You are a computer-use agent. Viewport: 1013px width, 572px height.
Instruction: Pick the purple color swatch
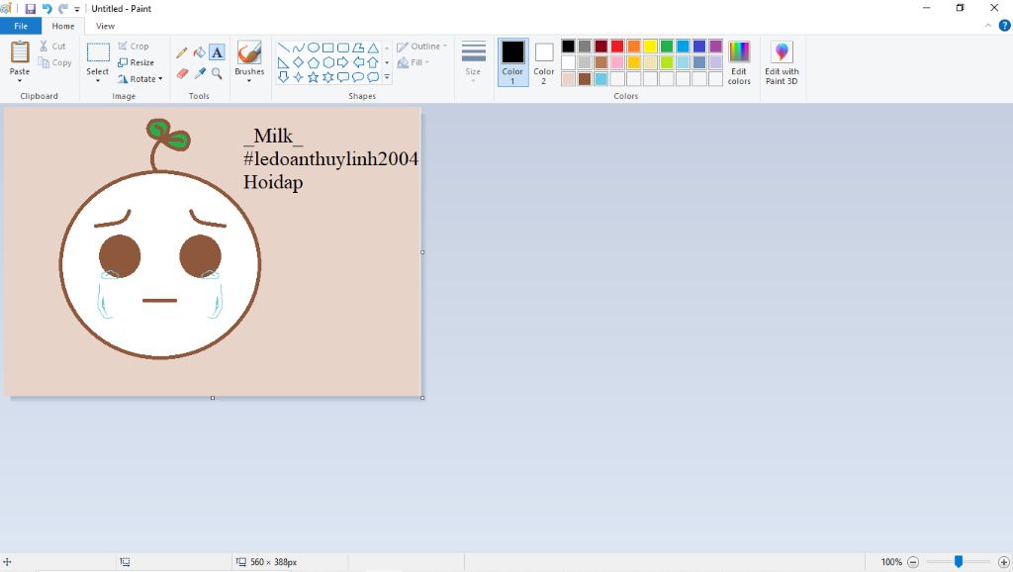click(716, 46)
